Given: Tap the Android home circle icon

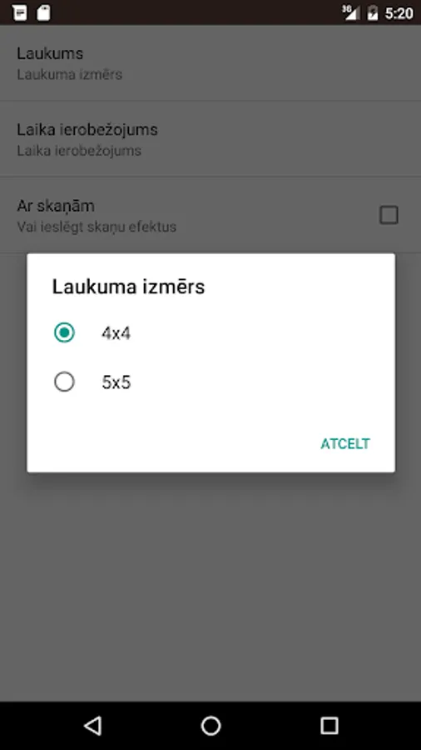Looking at the screenshot, I should (x=210, y=726).
